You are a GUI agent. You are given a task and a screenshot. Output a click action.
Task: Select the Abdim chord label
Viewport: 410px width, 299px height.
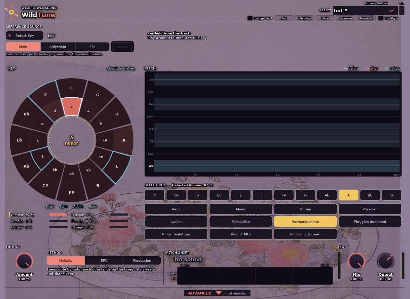[x=78, y=207]
